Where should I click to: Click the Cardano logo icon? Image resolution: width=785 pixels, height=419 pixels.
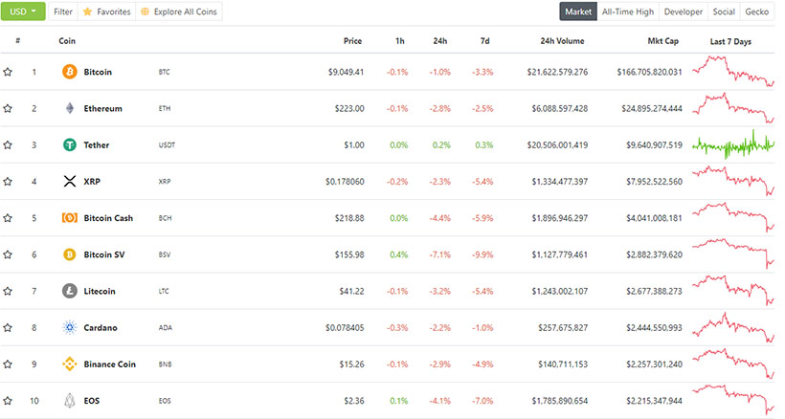coord(69,327)
